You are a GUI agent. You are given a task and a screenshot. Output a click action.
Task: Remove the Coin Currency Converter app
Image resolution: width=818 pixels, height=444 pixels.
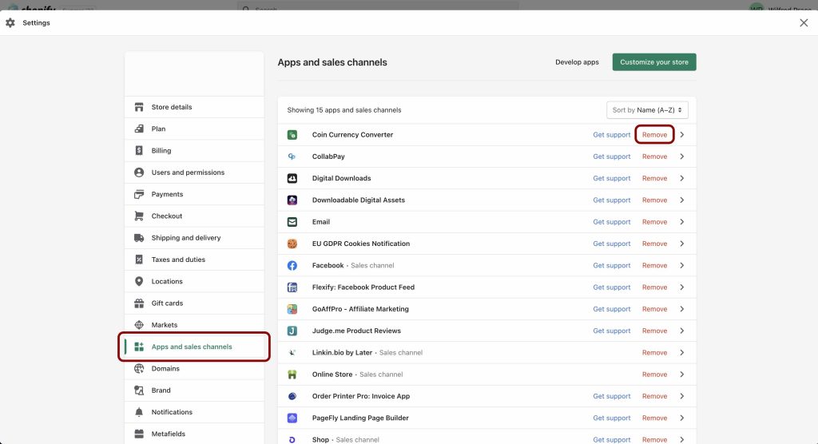point(655,135)
